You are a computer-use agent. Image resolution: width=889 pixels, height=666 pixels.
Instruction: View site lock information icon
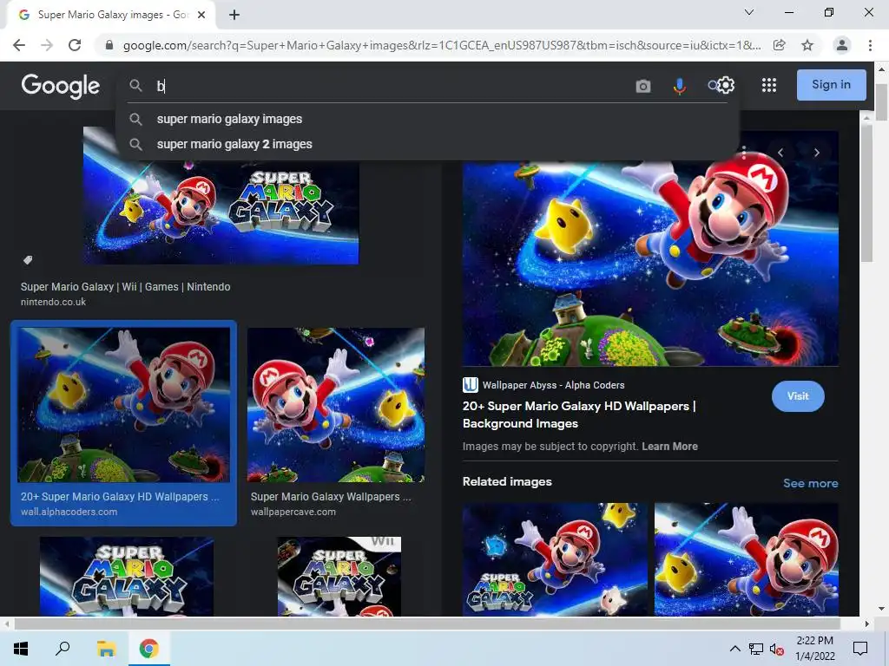[x=109, y=45]
